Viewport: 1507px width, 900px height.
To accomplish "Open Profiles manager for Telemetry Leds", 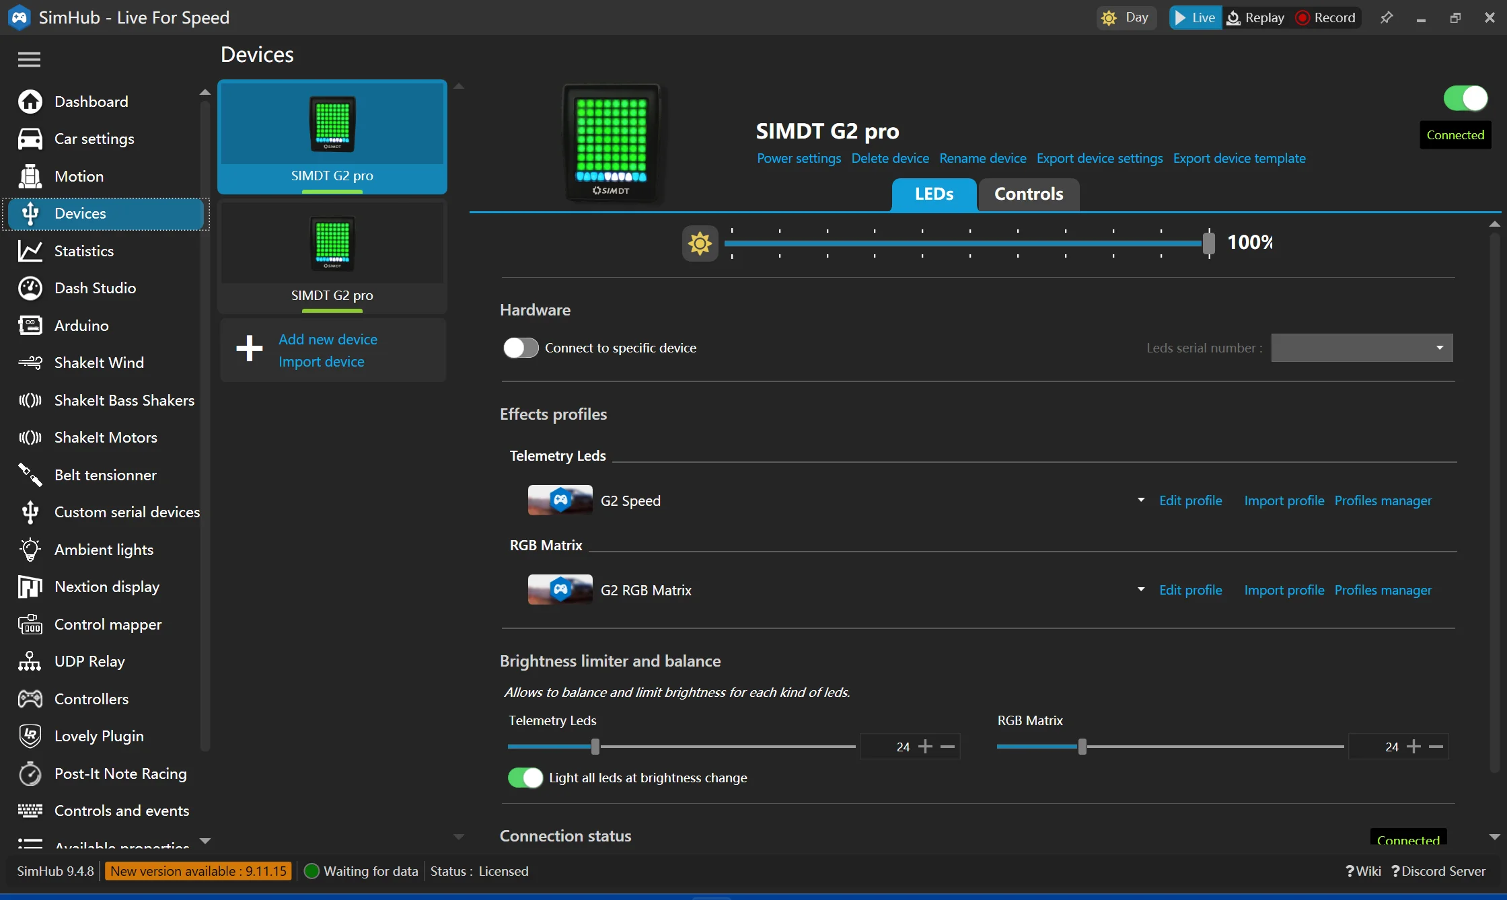I will coord(1383,500).
